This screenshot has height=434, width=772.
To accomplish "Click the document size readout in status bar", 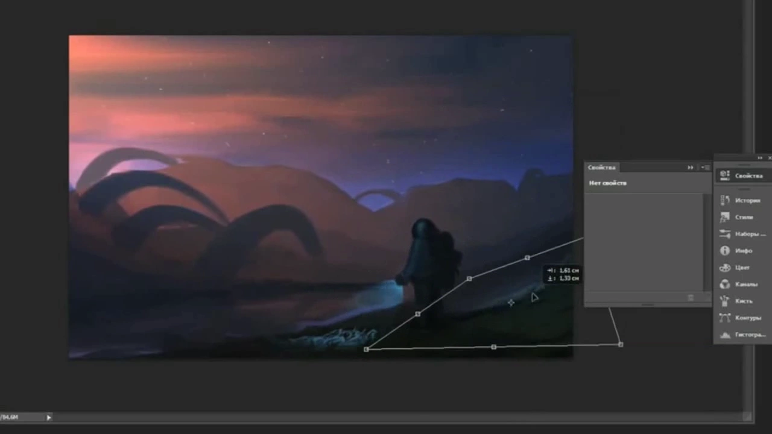I will [10, 417].
